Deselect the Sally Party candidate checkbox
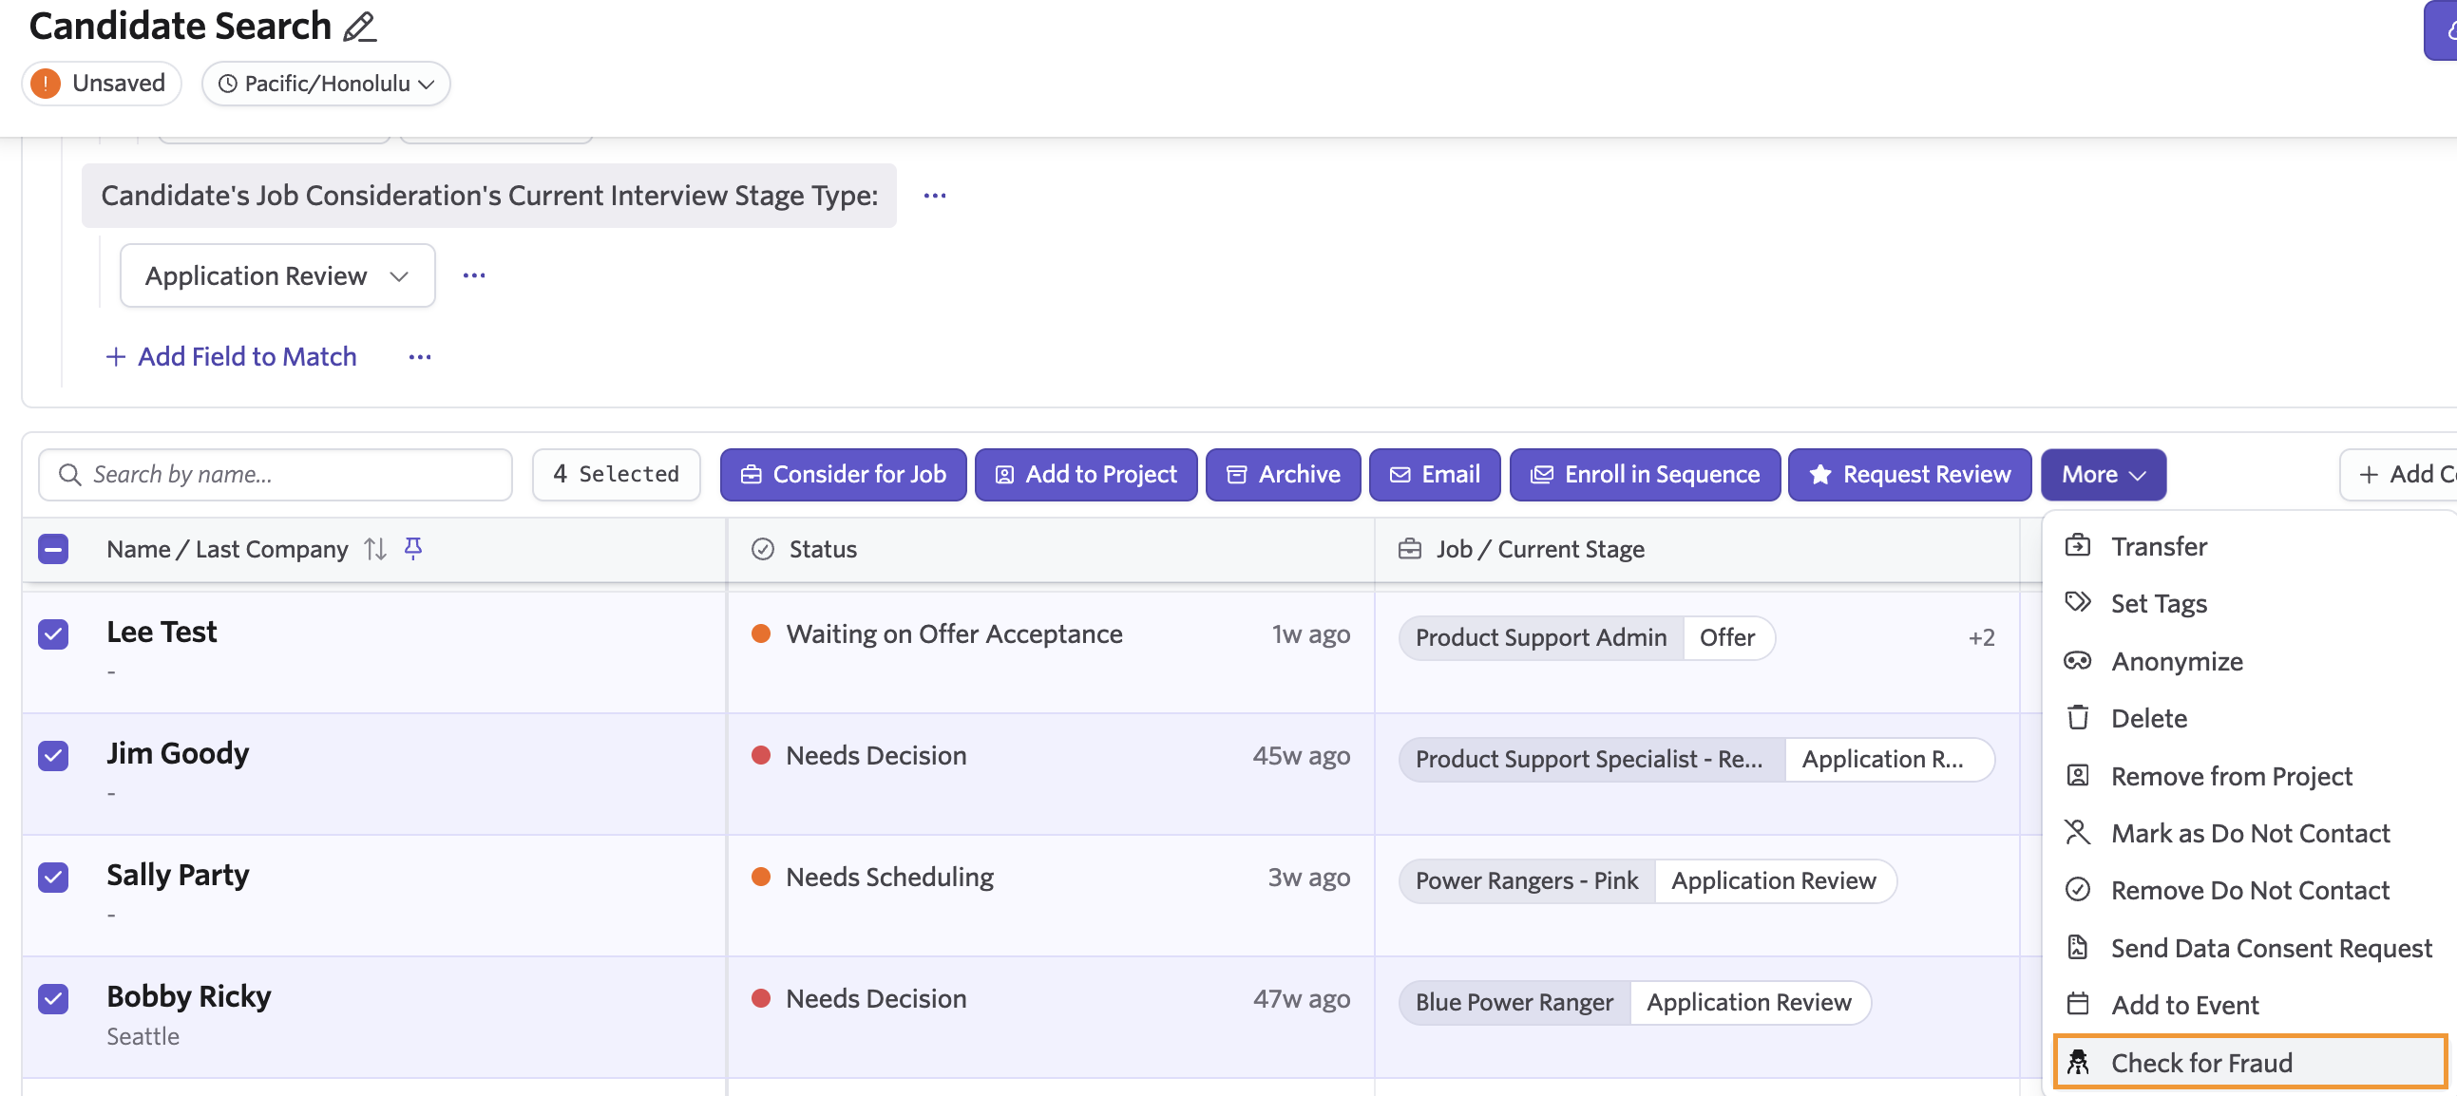This screenshot has width=2457, height=1096. pyautogui.click(x=53, y=877)
